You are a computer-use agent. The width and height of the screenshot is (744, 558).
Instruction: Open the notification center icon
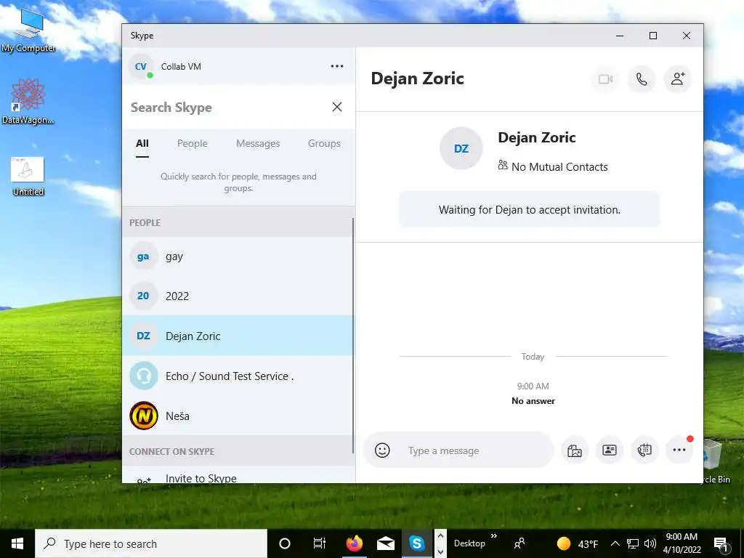coord(721,544)
